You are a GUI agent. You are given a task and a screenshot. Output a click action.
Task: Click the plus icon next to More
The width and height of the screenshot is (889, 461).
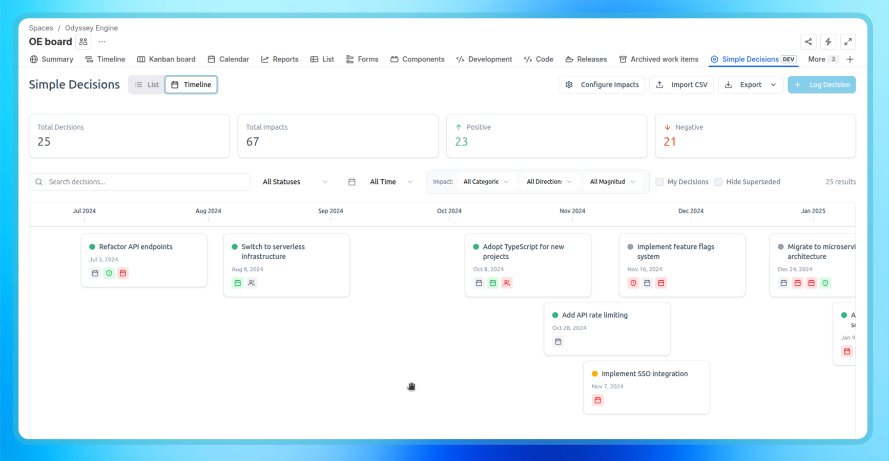click(x=850, y=59)
